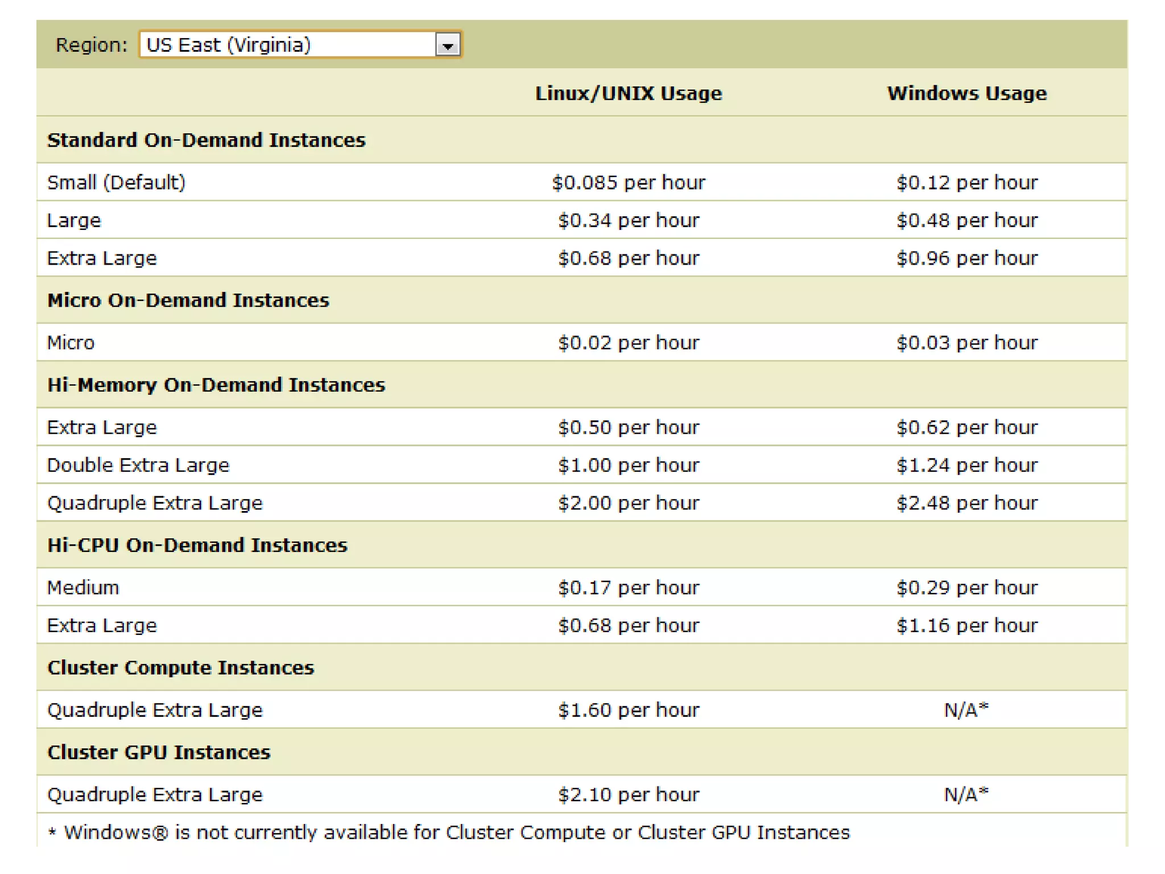The height and width of the screenshot is (874, 1165).
Task: Select the Hi-CPU On-Demand Instances heading
Action: [x=197, y=545]
